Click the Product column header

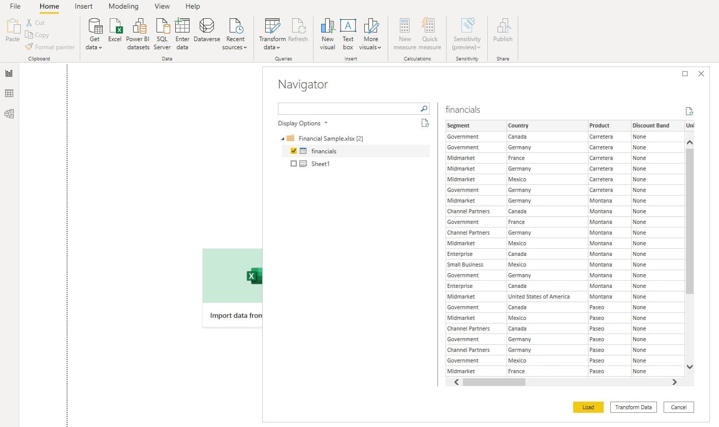pos(609,125)
